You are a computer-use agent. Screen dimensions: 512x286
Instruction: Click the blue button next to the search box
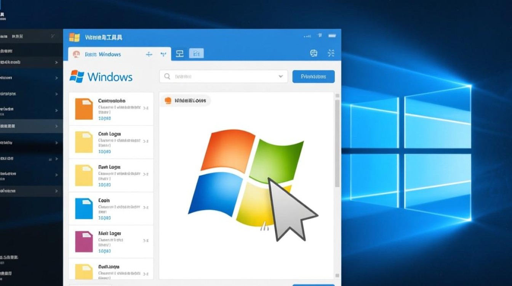pyautogui.click(x=313, y=76)
